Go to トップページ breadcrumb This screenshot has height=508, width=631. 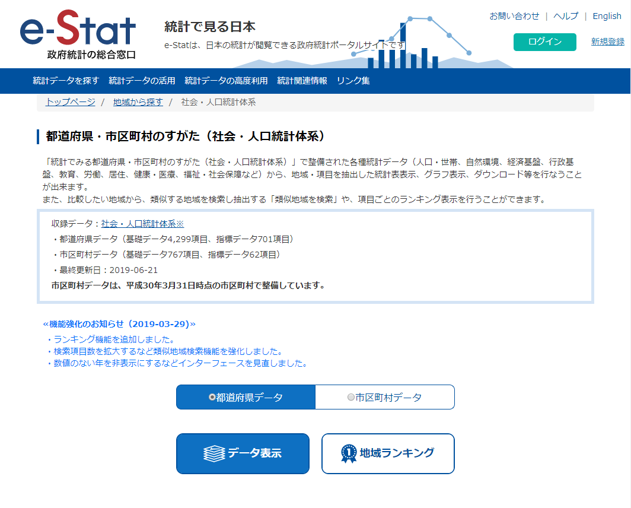(x=70, y=102)
